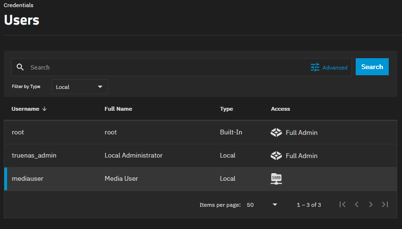Sort by the Full Name column header
Image resolution: width=402 pixels, height=229 pixels.
118,109
